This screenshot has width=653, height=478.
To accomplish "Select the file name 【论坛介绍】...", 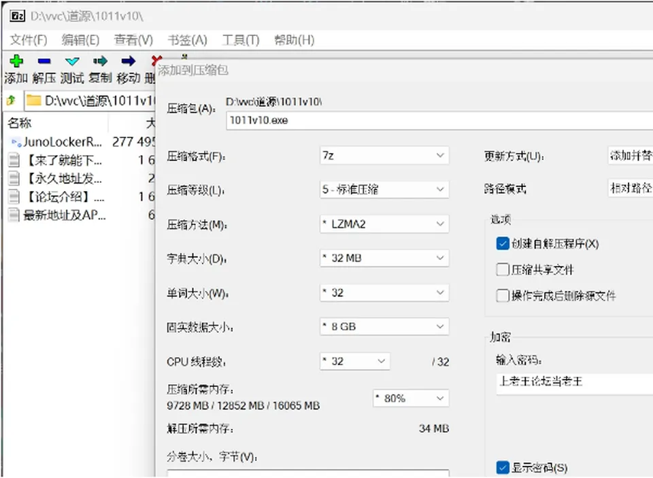I will click(64, 197).
